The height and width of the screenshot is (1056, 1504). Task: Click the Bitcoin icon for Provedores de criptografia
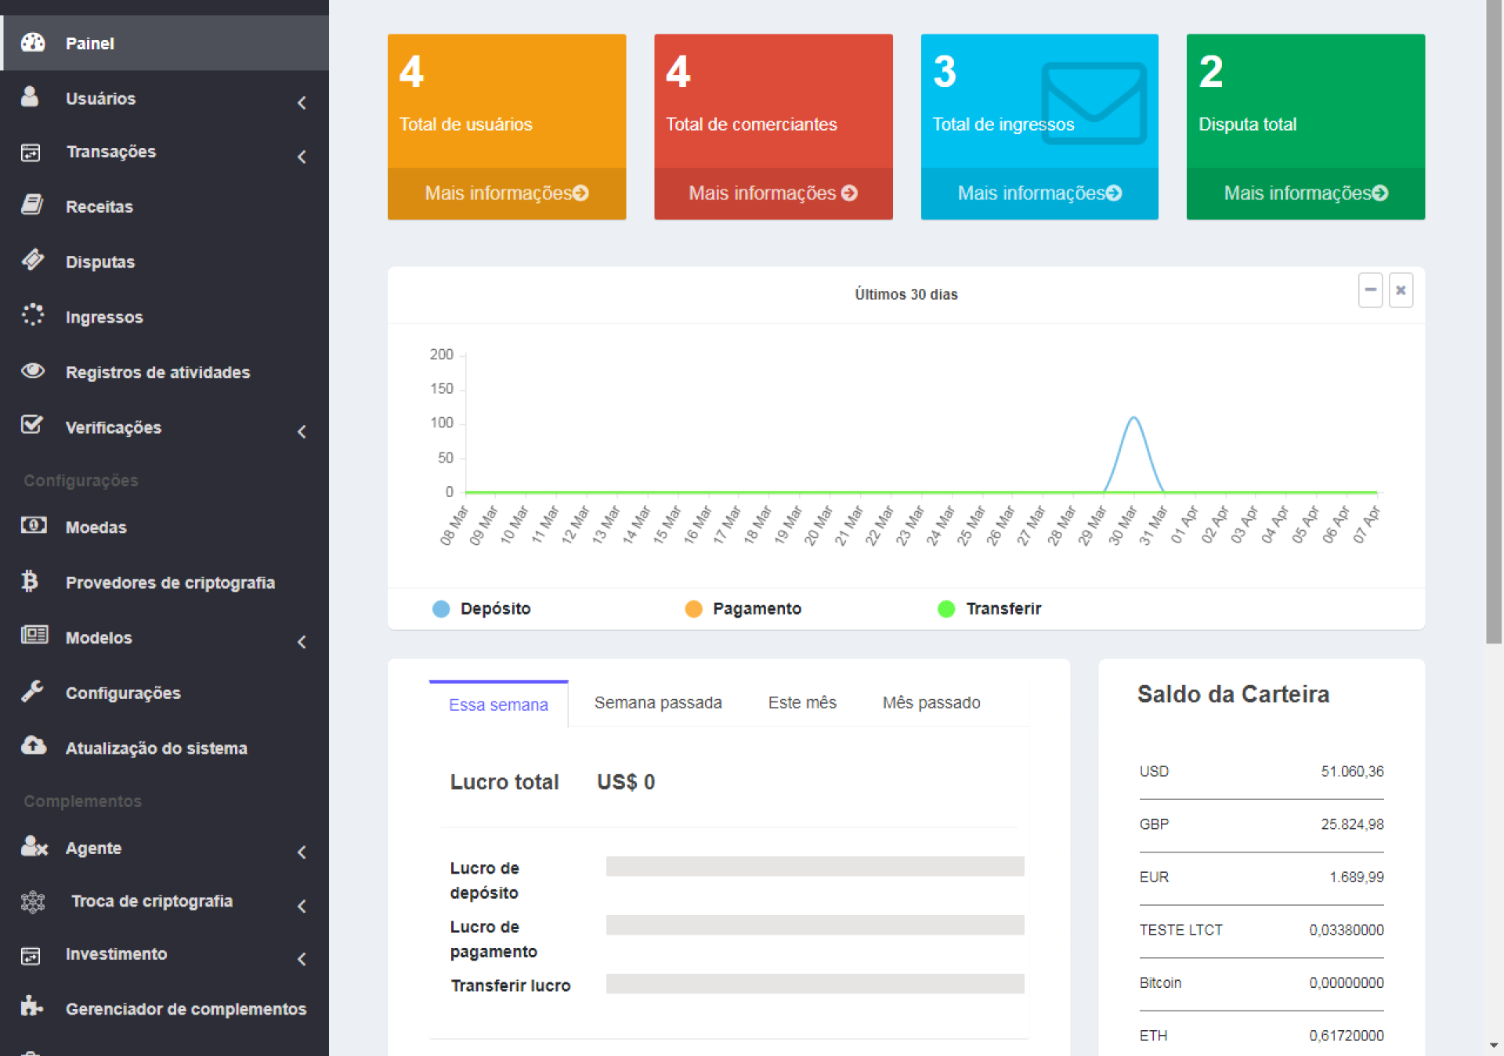coord(30,581)
